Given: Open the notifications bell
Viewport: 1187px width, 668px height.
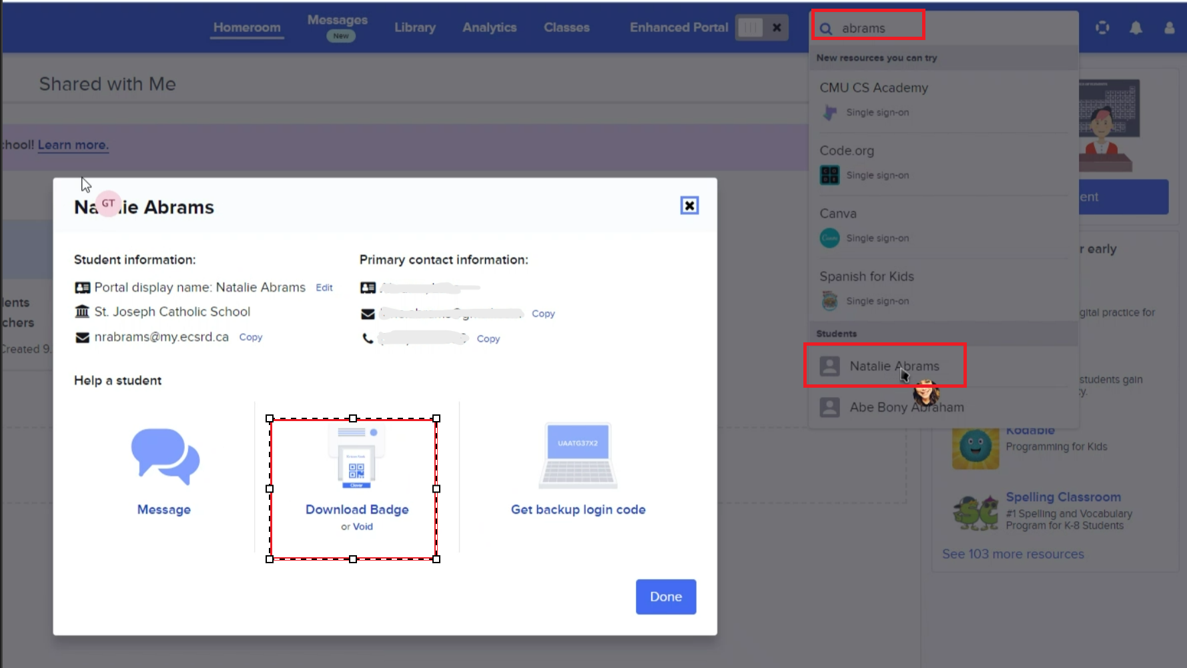Looking at the screenshot, I should tap(1136, 27).
